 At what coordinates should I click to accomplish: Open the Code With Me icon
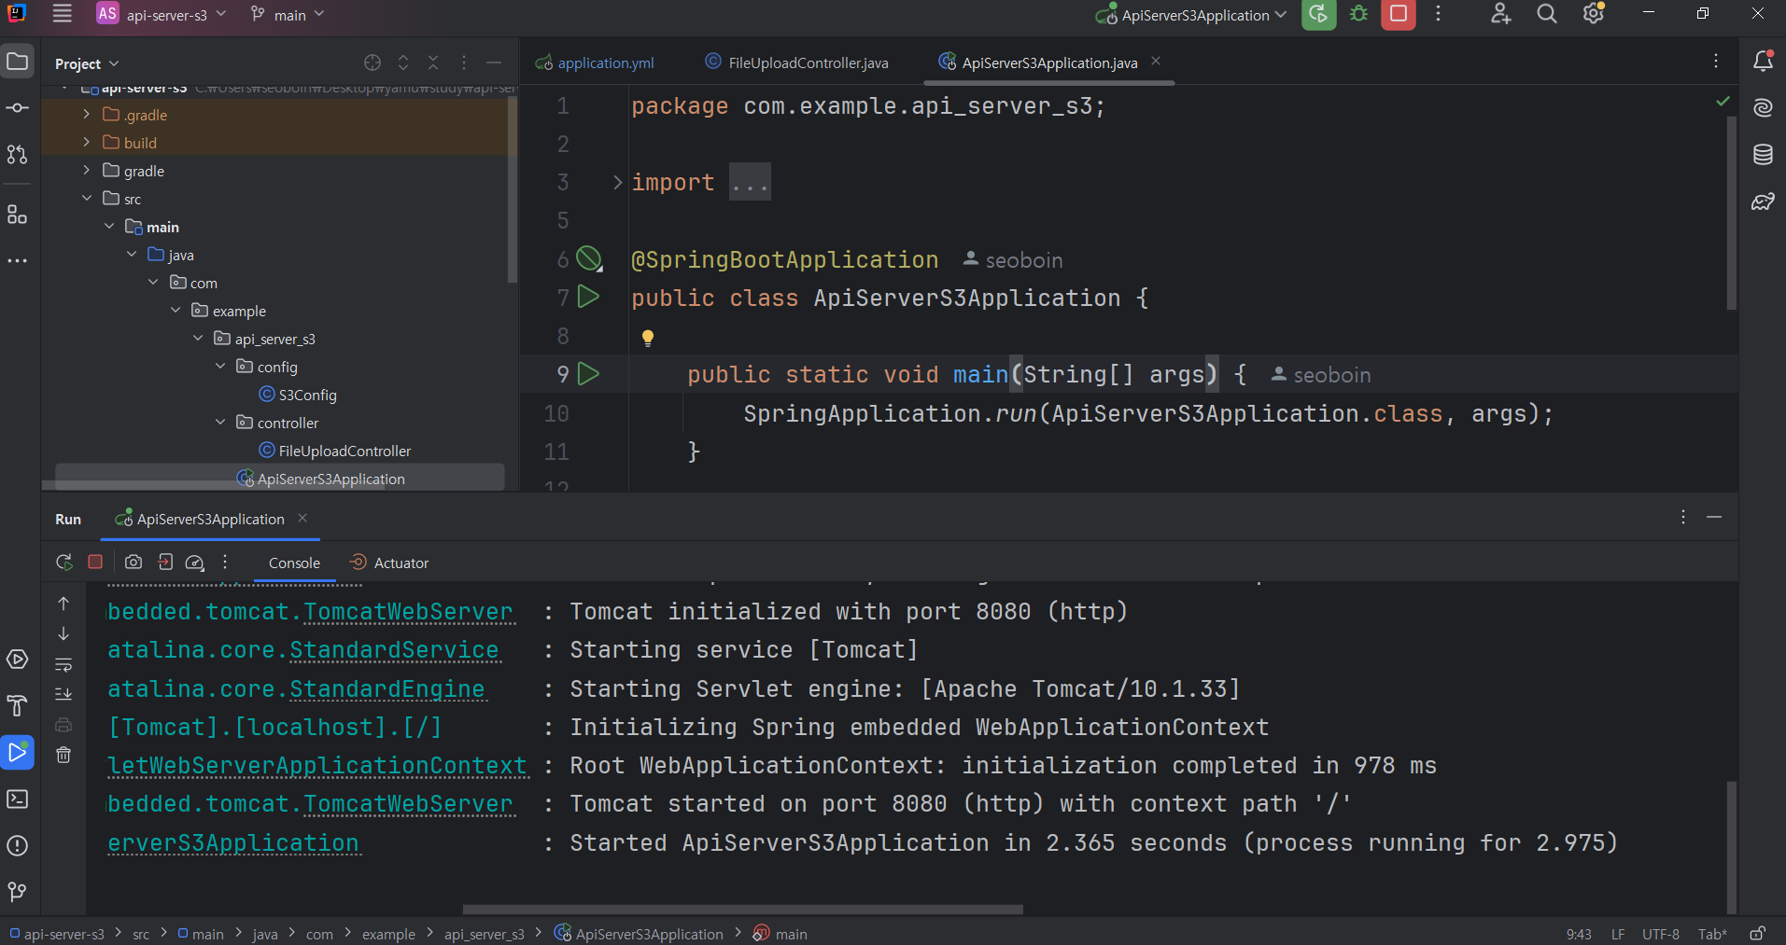1500,14
